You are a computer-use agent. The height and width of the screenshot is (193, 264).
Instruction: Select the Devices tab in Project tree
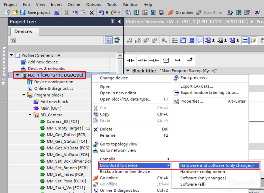pyautogui.click(x=23, y=32)
